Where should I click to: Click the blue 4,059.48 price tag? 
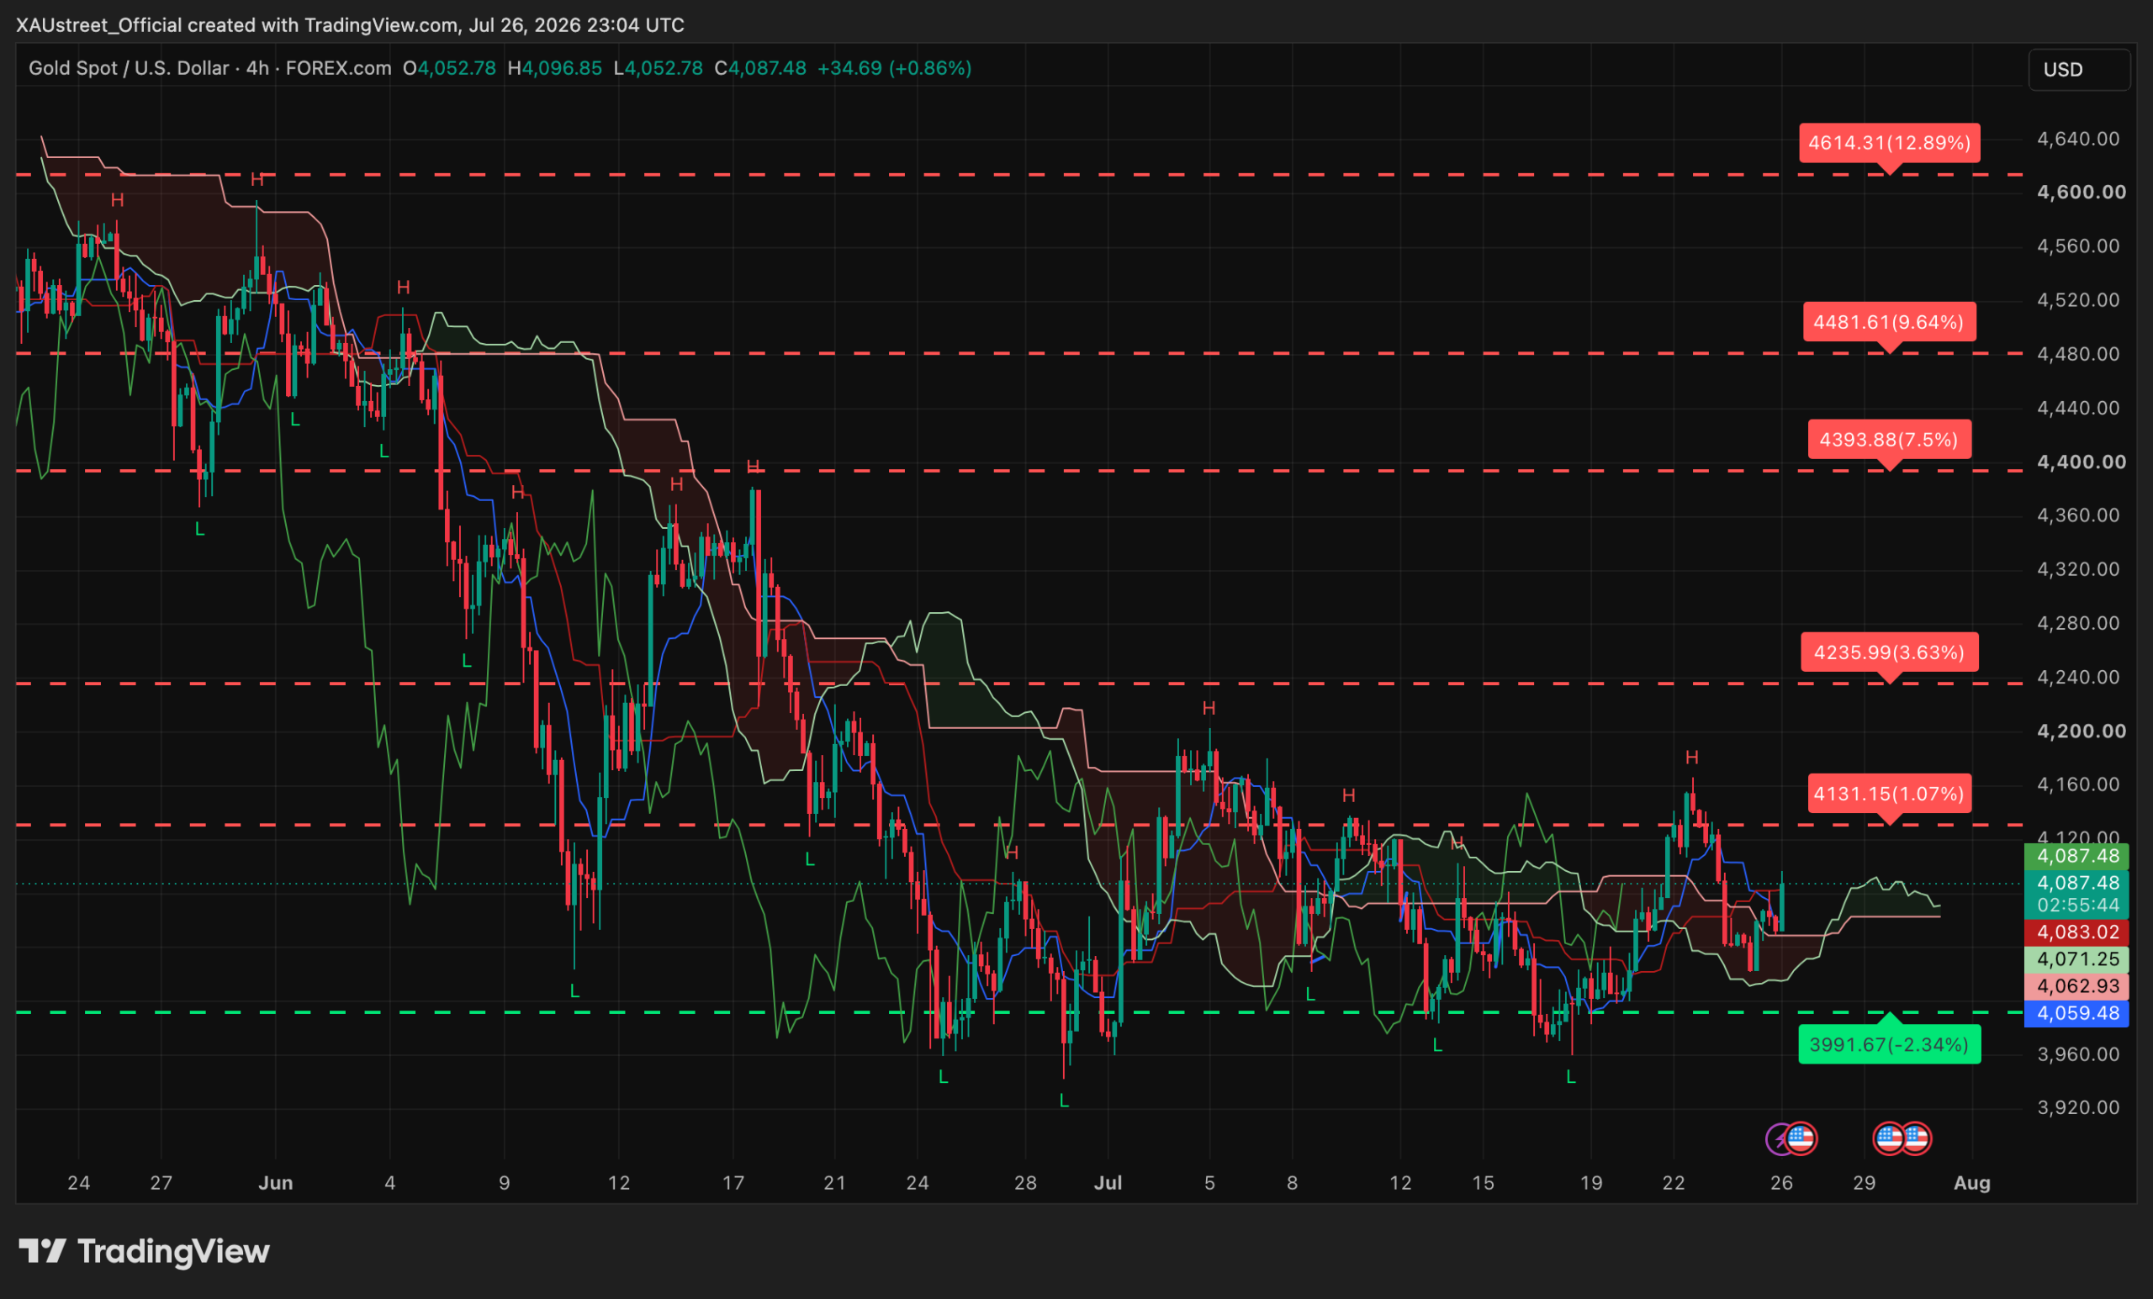2077,1014
